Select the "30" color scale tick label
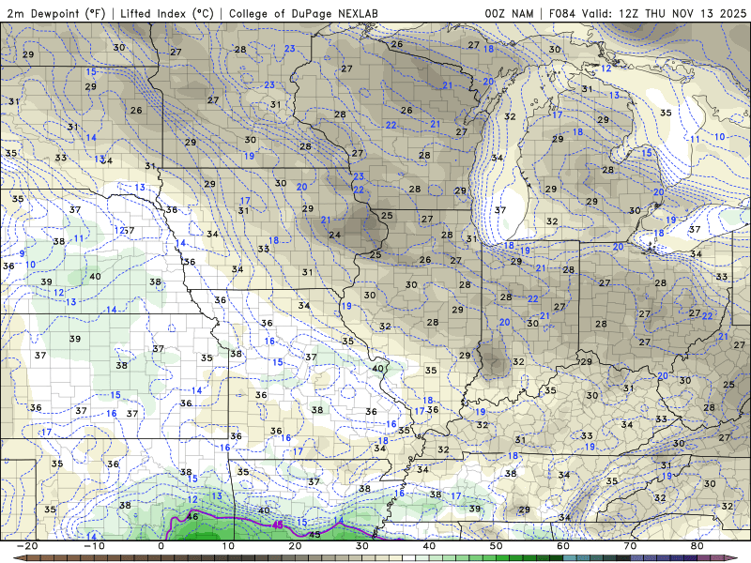Viewport: 751px width, 563px height. (362, 546)
